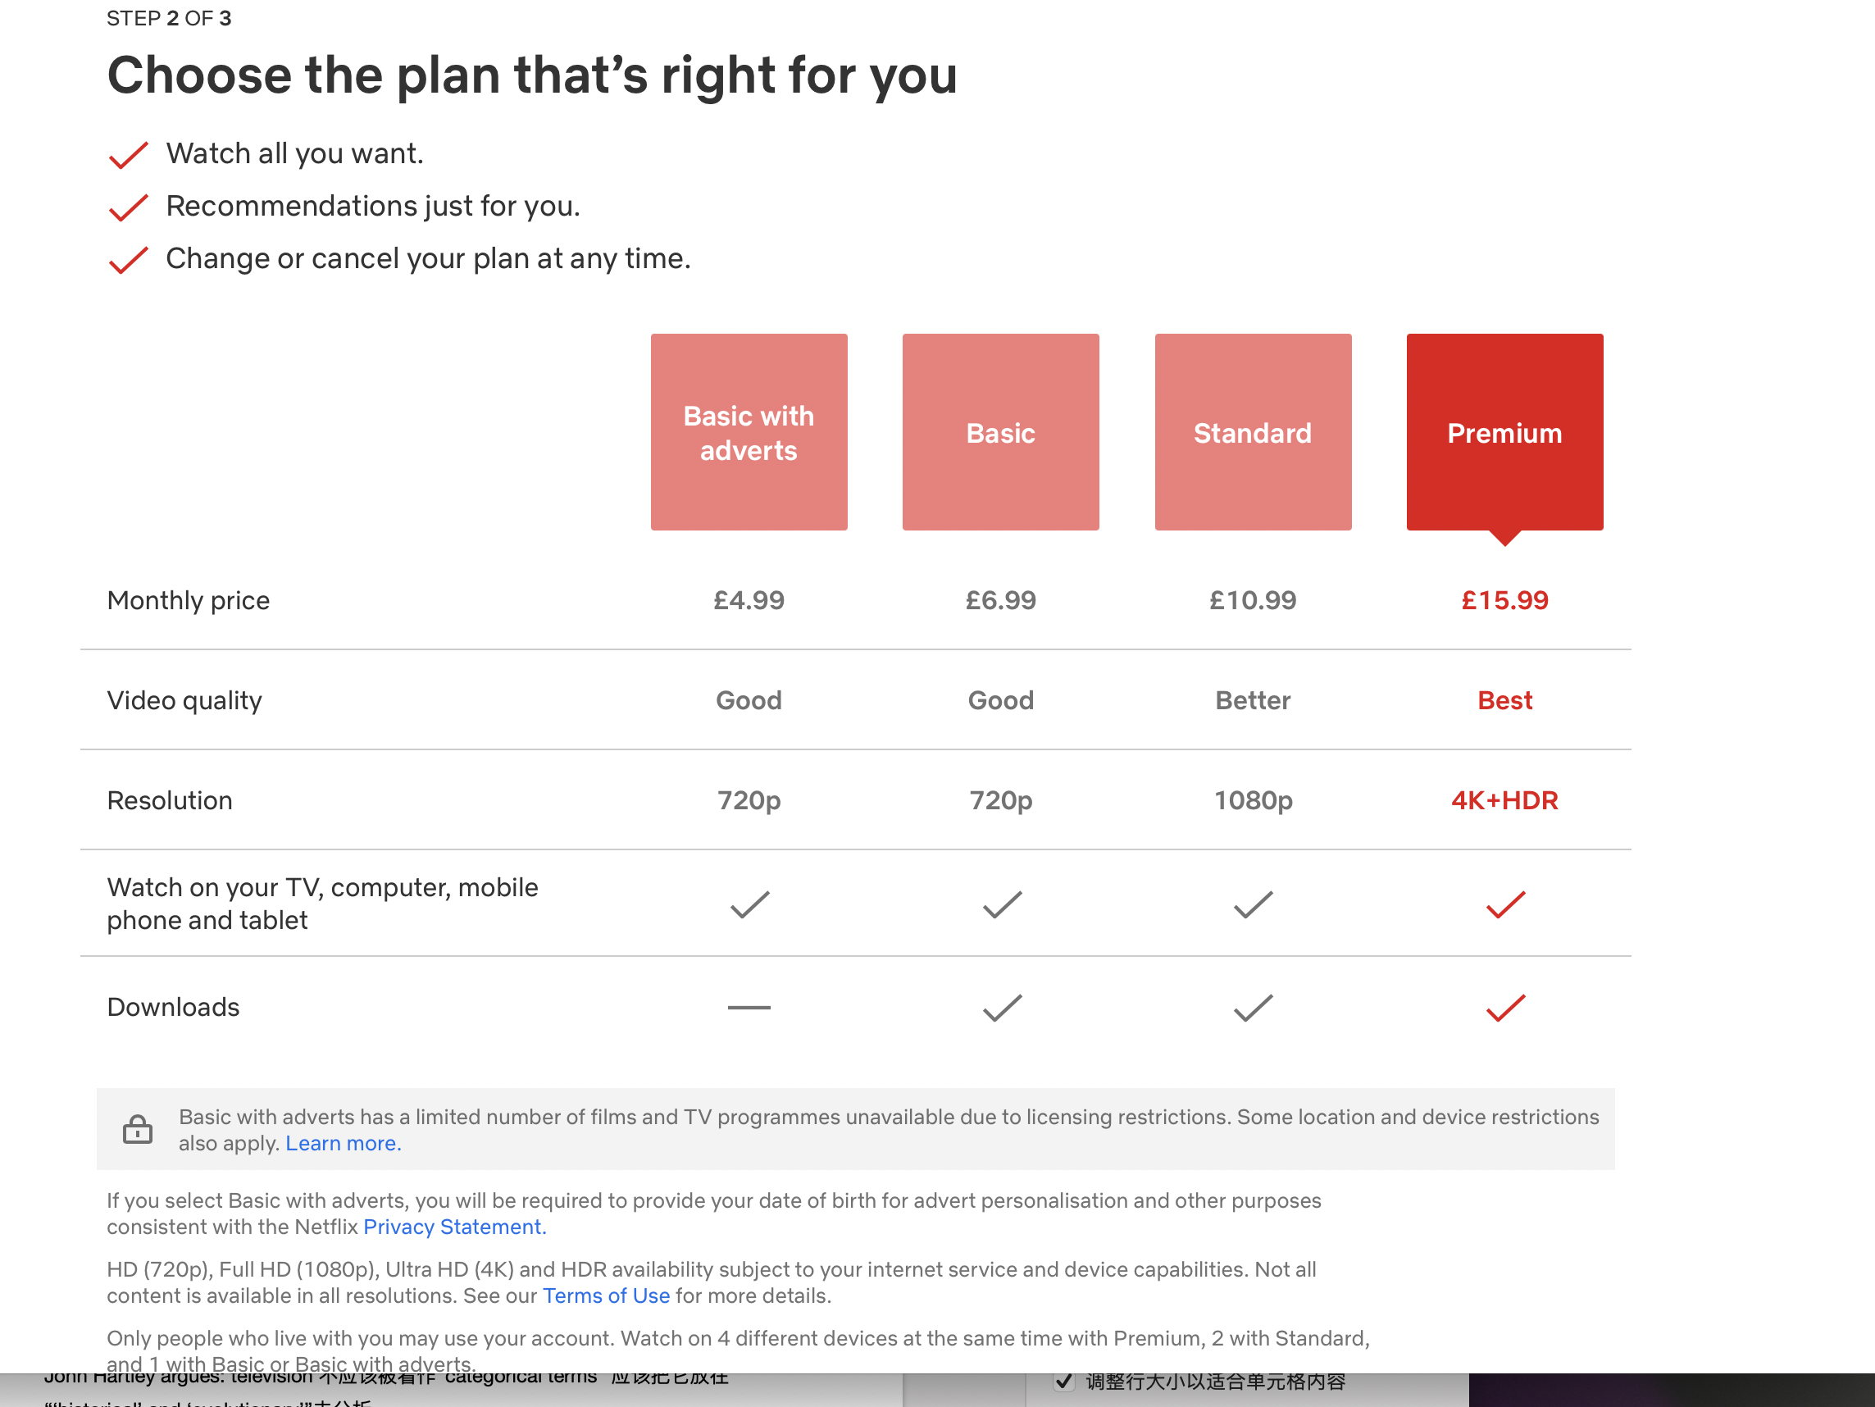This screenshot has width=1875, height=1407.
Task: Click the red Premium device-support checkmark
Action: (x=1505, y=904)
